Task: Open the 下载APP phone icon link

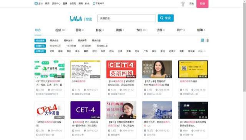Action: point(94,3)
